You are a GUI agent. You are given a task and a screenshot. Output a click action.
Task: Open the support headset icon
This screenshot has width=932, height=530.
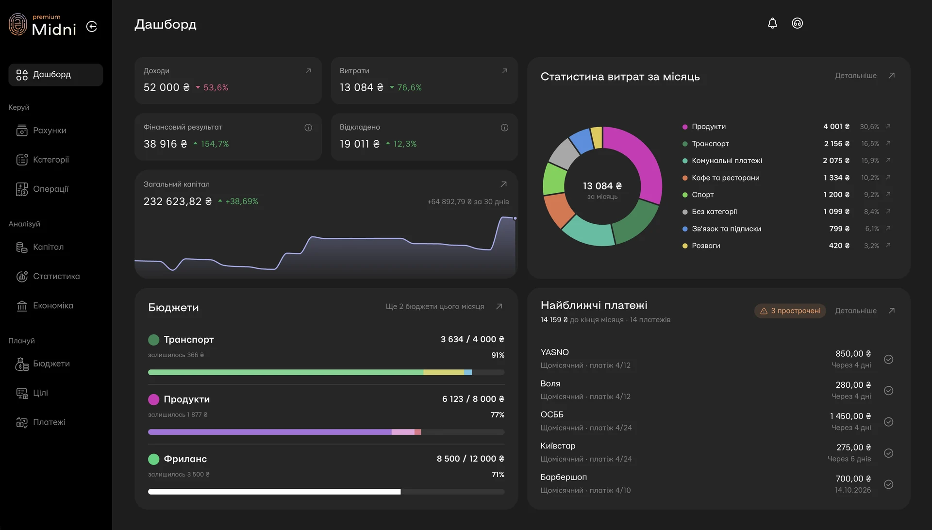pyautogui.click(x=797, y=23)
